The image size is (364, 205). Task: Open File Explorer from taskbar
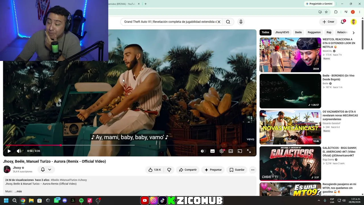coord(31,200)
